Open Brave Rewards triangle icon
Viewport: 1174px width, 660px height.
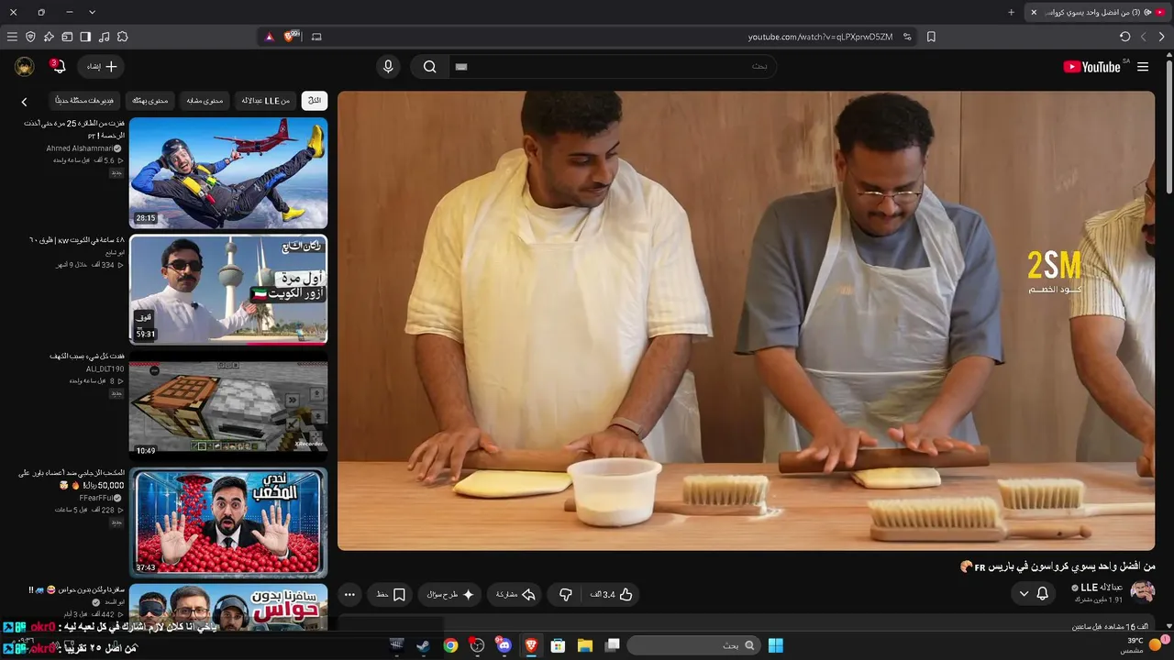[x=269, y=37]
